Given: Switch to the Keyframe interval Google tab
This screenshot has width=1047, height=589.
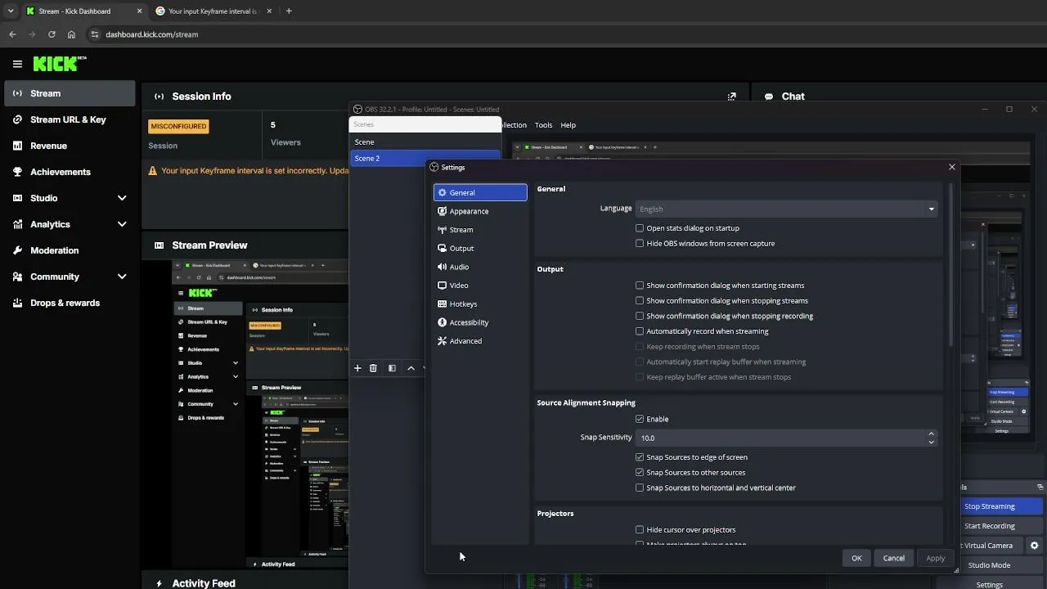Looking at the screenshot, I should [212, 11].
